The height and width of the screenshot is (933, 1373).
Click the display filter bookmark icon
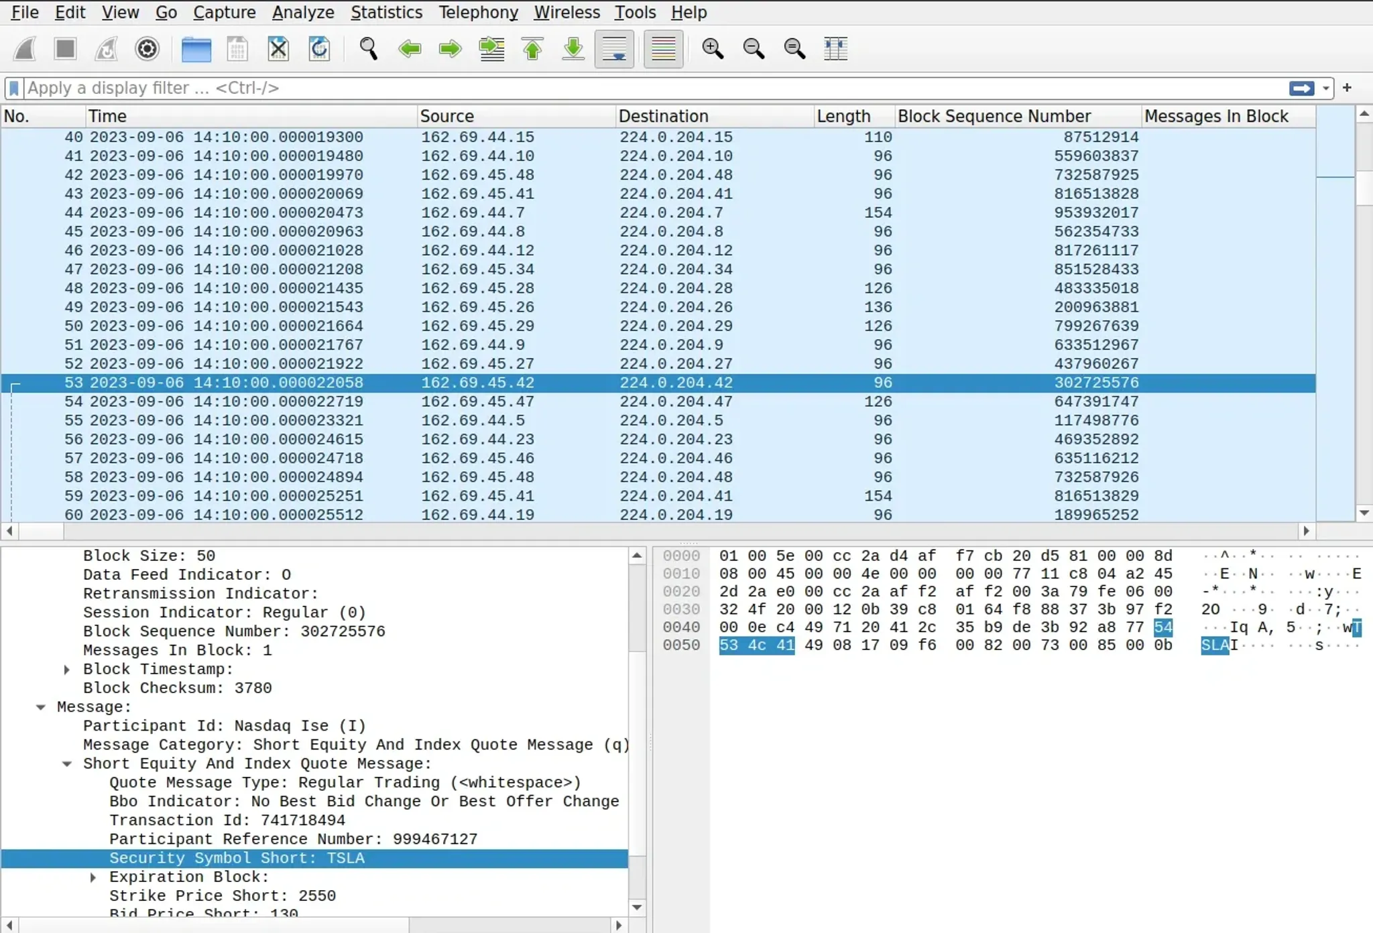14,88
